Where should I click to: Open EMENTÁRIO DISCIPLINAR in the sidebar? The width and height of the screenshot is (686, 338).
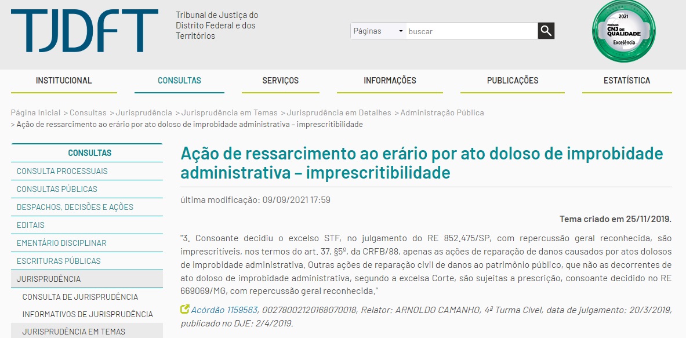tap(86, 243)
